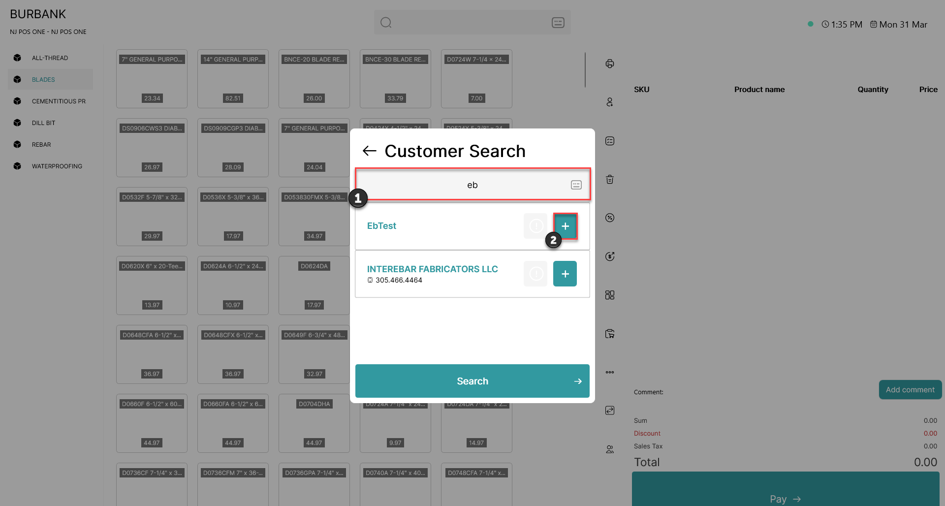Select the ALL-THREAD category
This screenshot has height=506, width=945.
click(x=50, y=58)
